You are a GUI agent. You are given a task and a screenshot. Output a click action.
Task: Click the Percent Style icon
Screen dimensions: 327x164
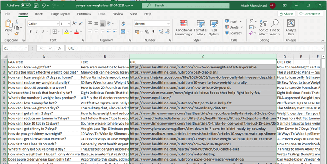point(147,32)
